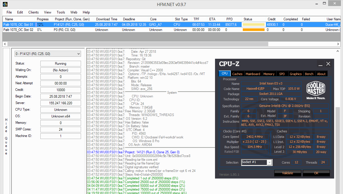The image size is (343, 194).
Task: Click the Status field showing Running
Action: (61, 64)
